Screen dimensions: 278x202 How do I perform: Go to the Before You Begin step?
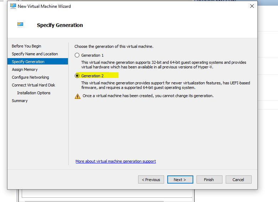click(x=26, y=46)
